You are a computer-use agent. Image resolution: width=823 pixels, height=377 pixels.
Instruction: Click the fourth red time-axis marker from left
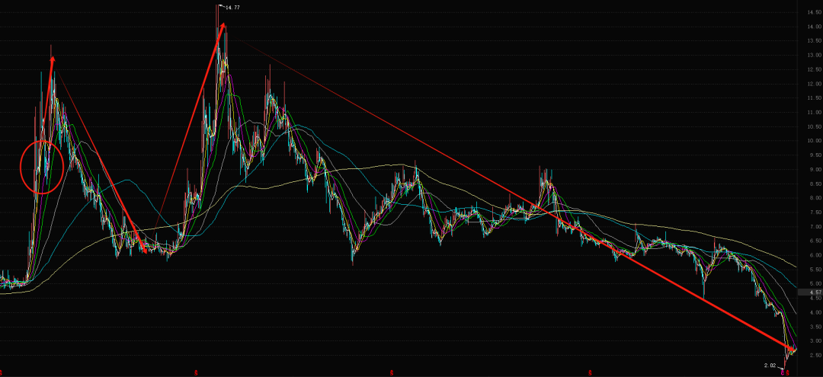click(591, 373)
